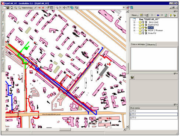Select ЦТП-3 in the connections list
The image size is (180, 137).
tap(154, 118)
